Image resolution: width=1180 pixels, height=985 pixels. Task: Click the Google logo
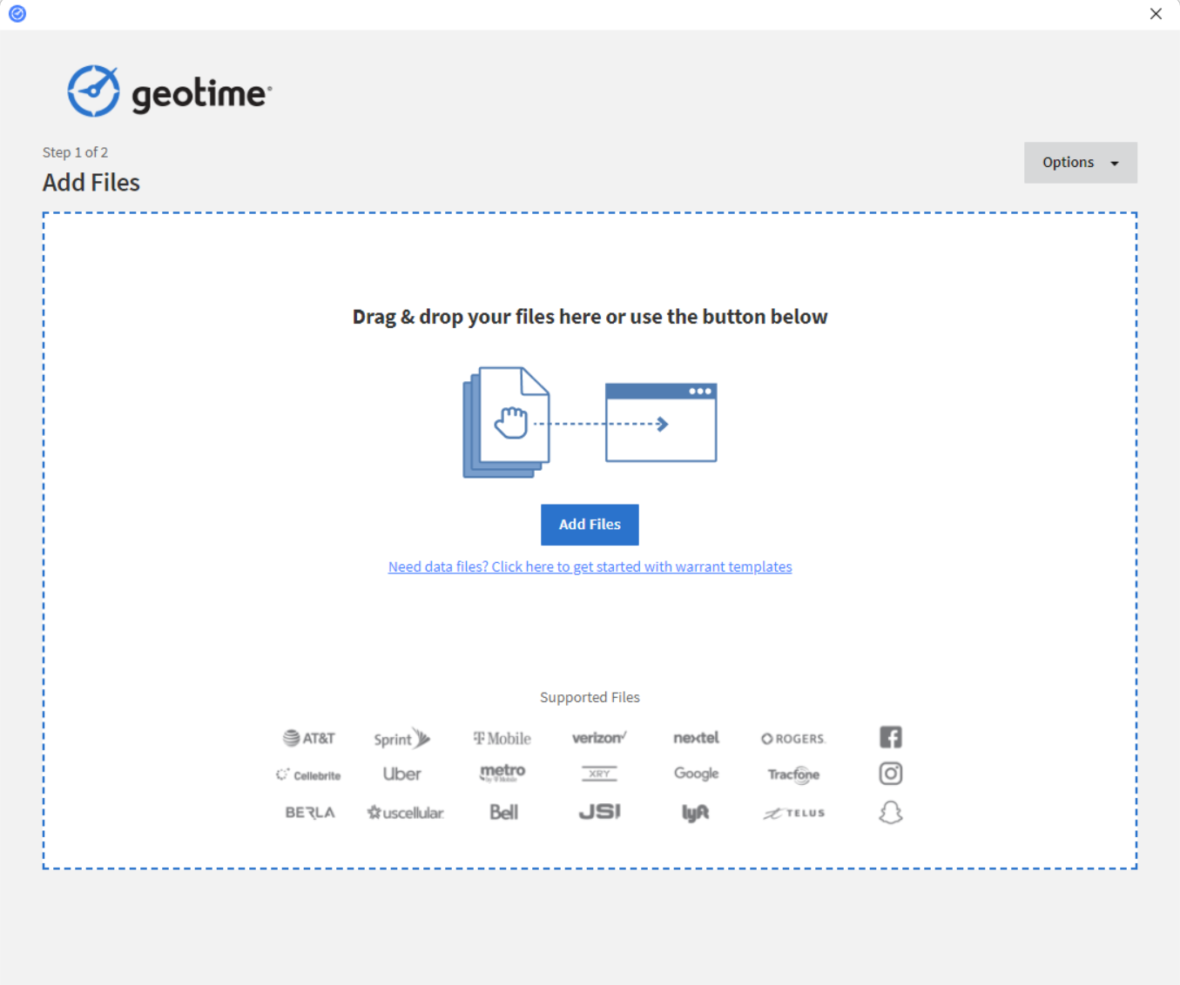[x=696, y=774]
